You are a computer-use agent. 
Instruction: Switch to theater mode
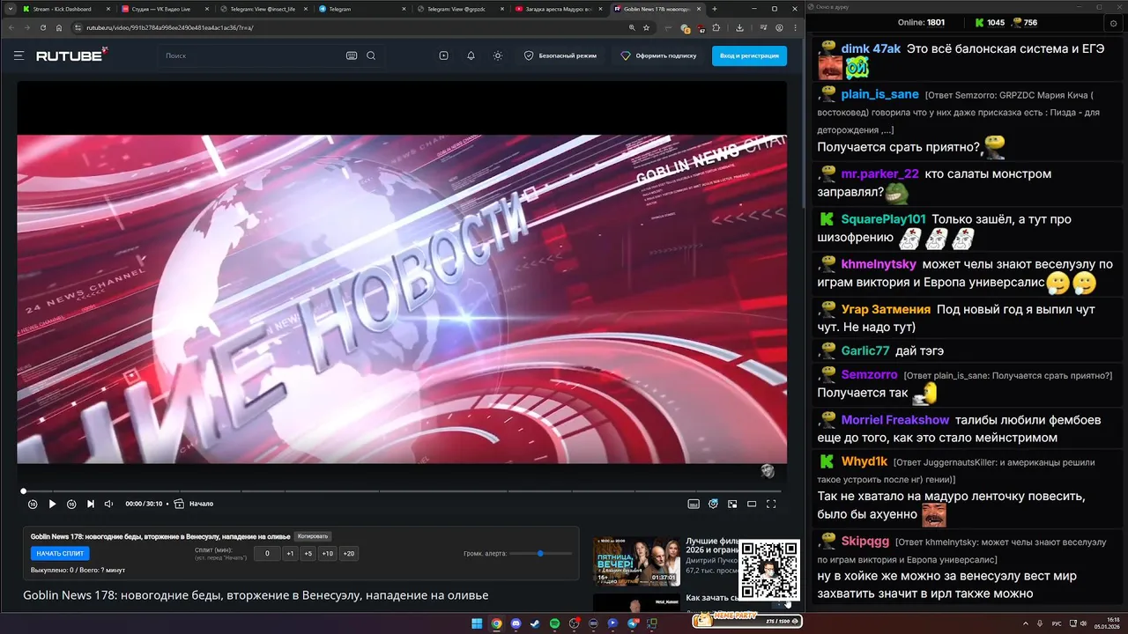tap(752, 504)
